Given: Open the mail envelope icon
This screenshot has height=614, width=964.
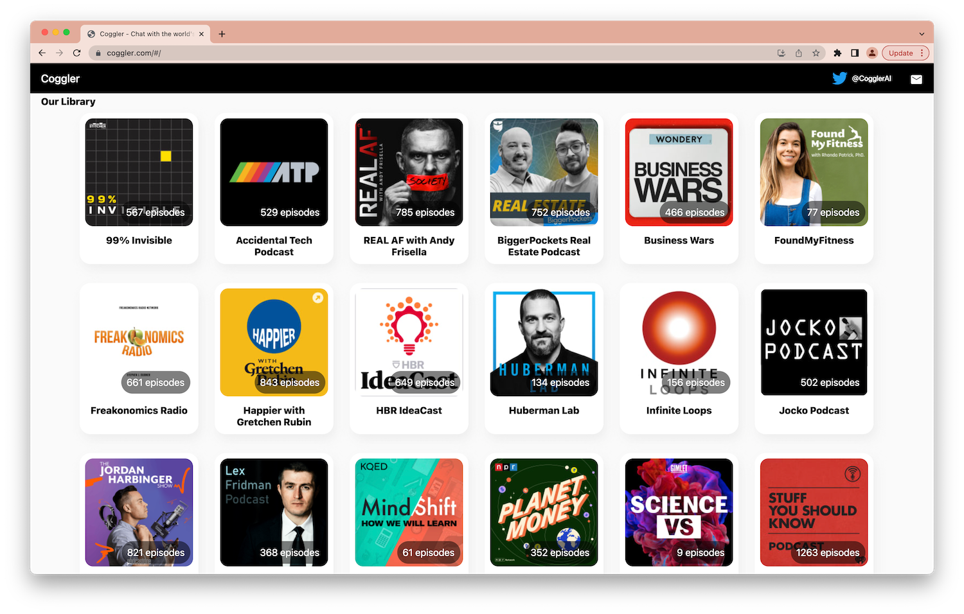Looking at the screenshot, I should 916,79.
